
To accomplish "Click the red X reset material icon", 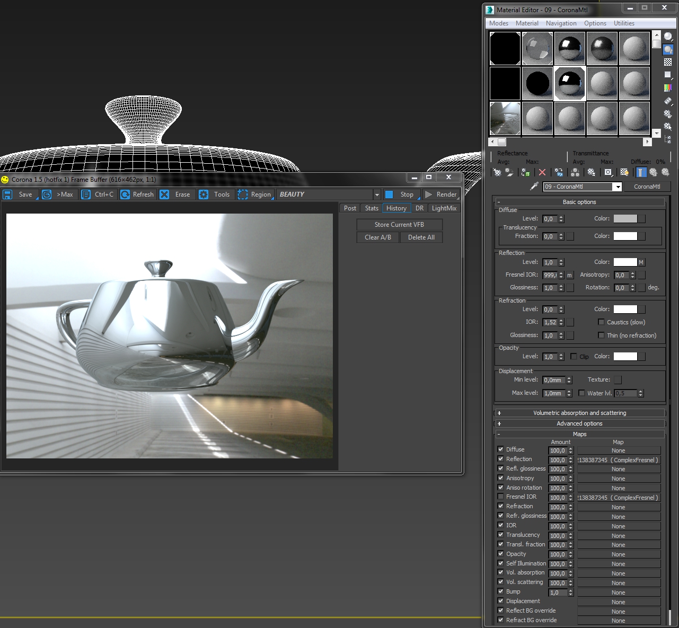I will click(x=542, y=172).
